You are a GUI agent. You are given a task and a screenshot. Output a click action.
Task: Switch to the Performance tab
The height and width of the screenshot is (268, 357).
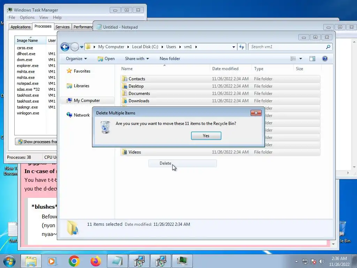tap(83, 27)
